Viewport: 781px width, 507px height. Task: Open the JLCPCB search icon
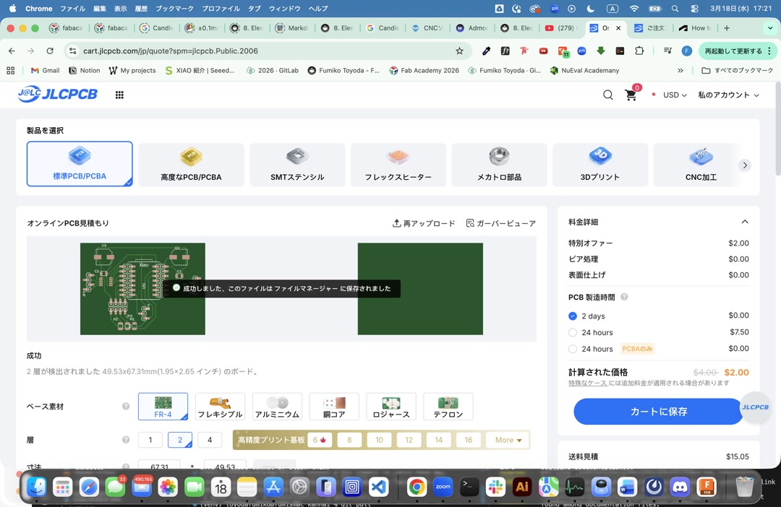607,95
